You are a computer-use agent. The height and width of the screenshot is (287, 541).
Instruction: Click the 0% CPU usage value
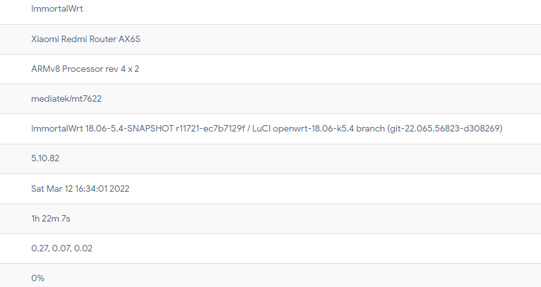[x=38, y=278]
